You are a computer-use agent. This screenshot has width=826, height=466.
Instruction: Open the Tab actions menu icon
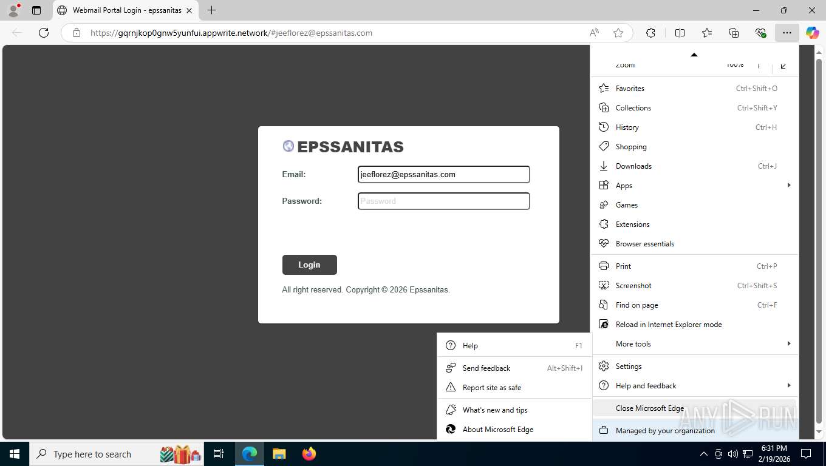pos(36,10)
